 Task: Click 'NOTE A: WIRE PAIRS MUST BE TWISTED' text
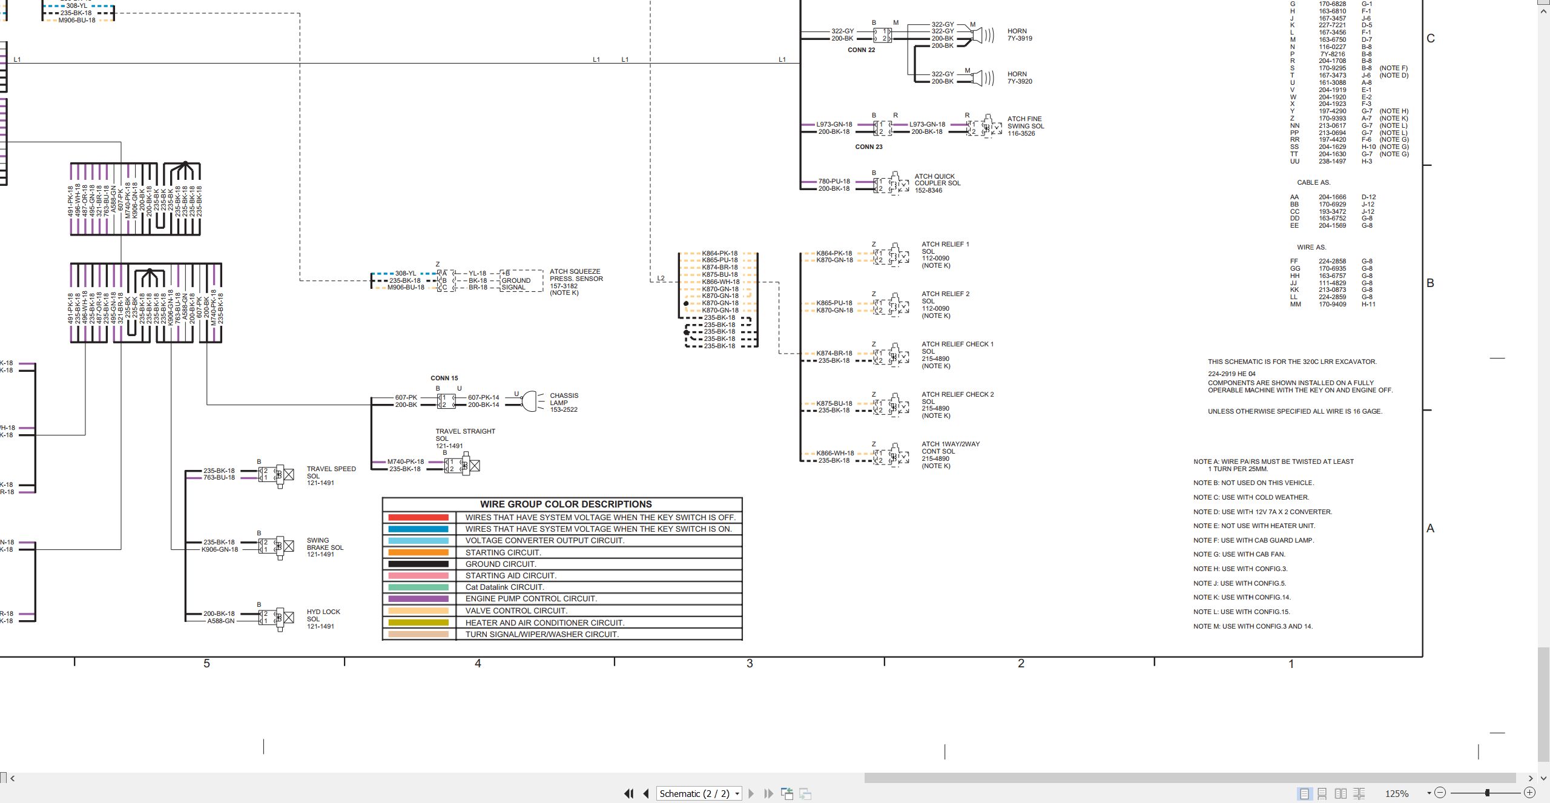pos(1273,462)
